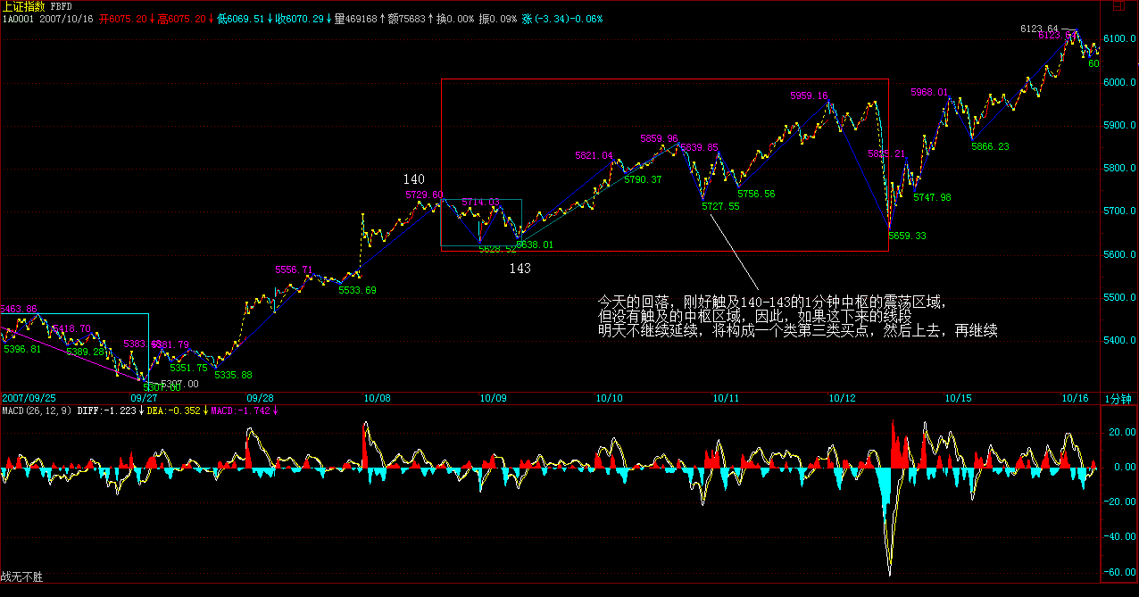1139x597 pixels.
Task: Select the 5959.16 peak price label
Action: (809, 96)
